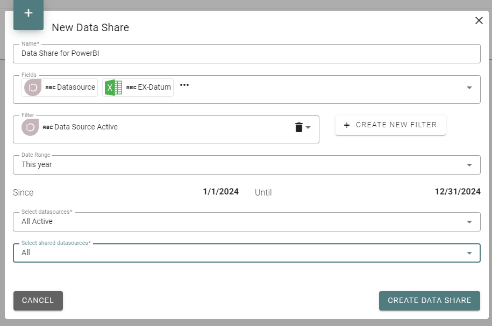Select the Data Source Active filter text
The width and height of the screenshot is (492, 326).
click(x=86, y=127)
